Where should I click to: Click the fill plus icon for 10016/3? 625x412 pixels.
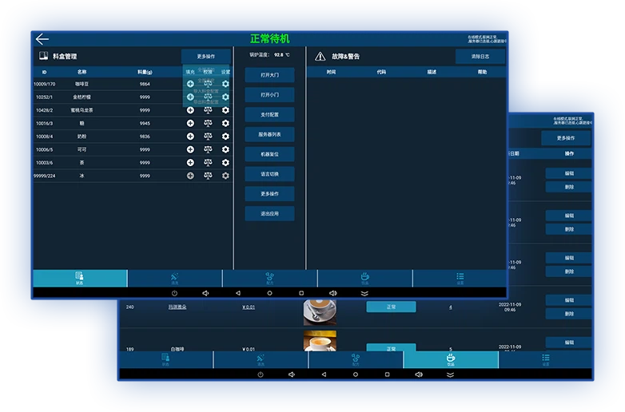coord(190,124)
